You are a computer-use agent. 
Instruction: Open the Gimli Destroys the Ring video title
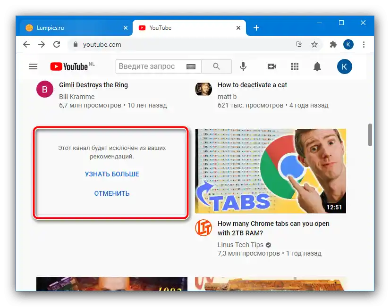93,85
